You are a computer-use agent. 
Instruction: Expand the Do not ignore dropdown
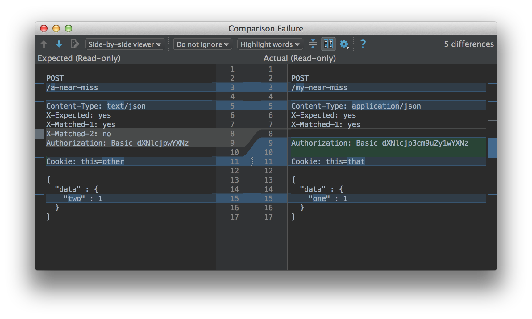click(x=202, y=44)
